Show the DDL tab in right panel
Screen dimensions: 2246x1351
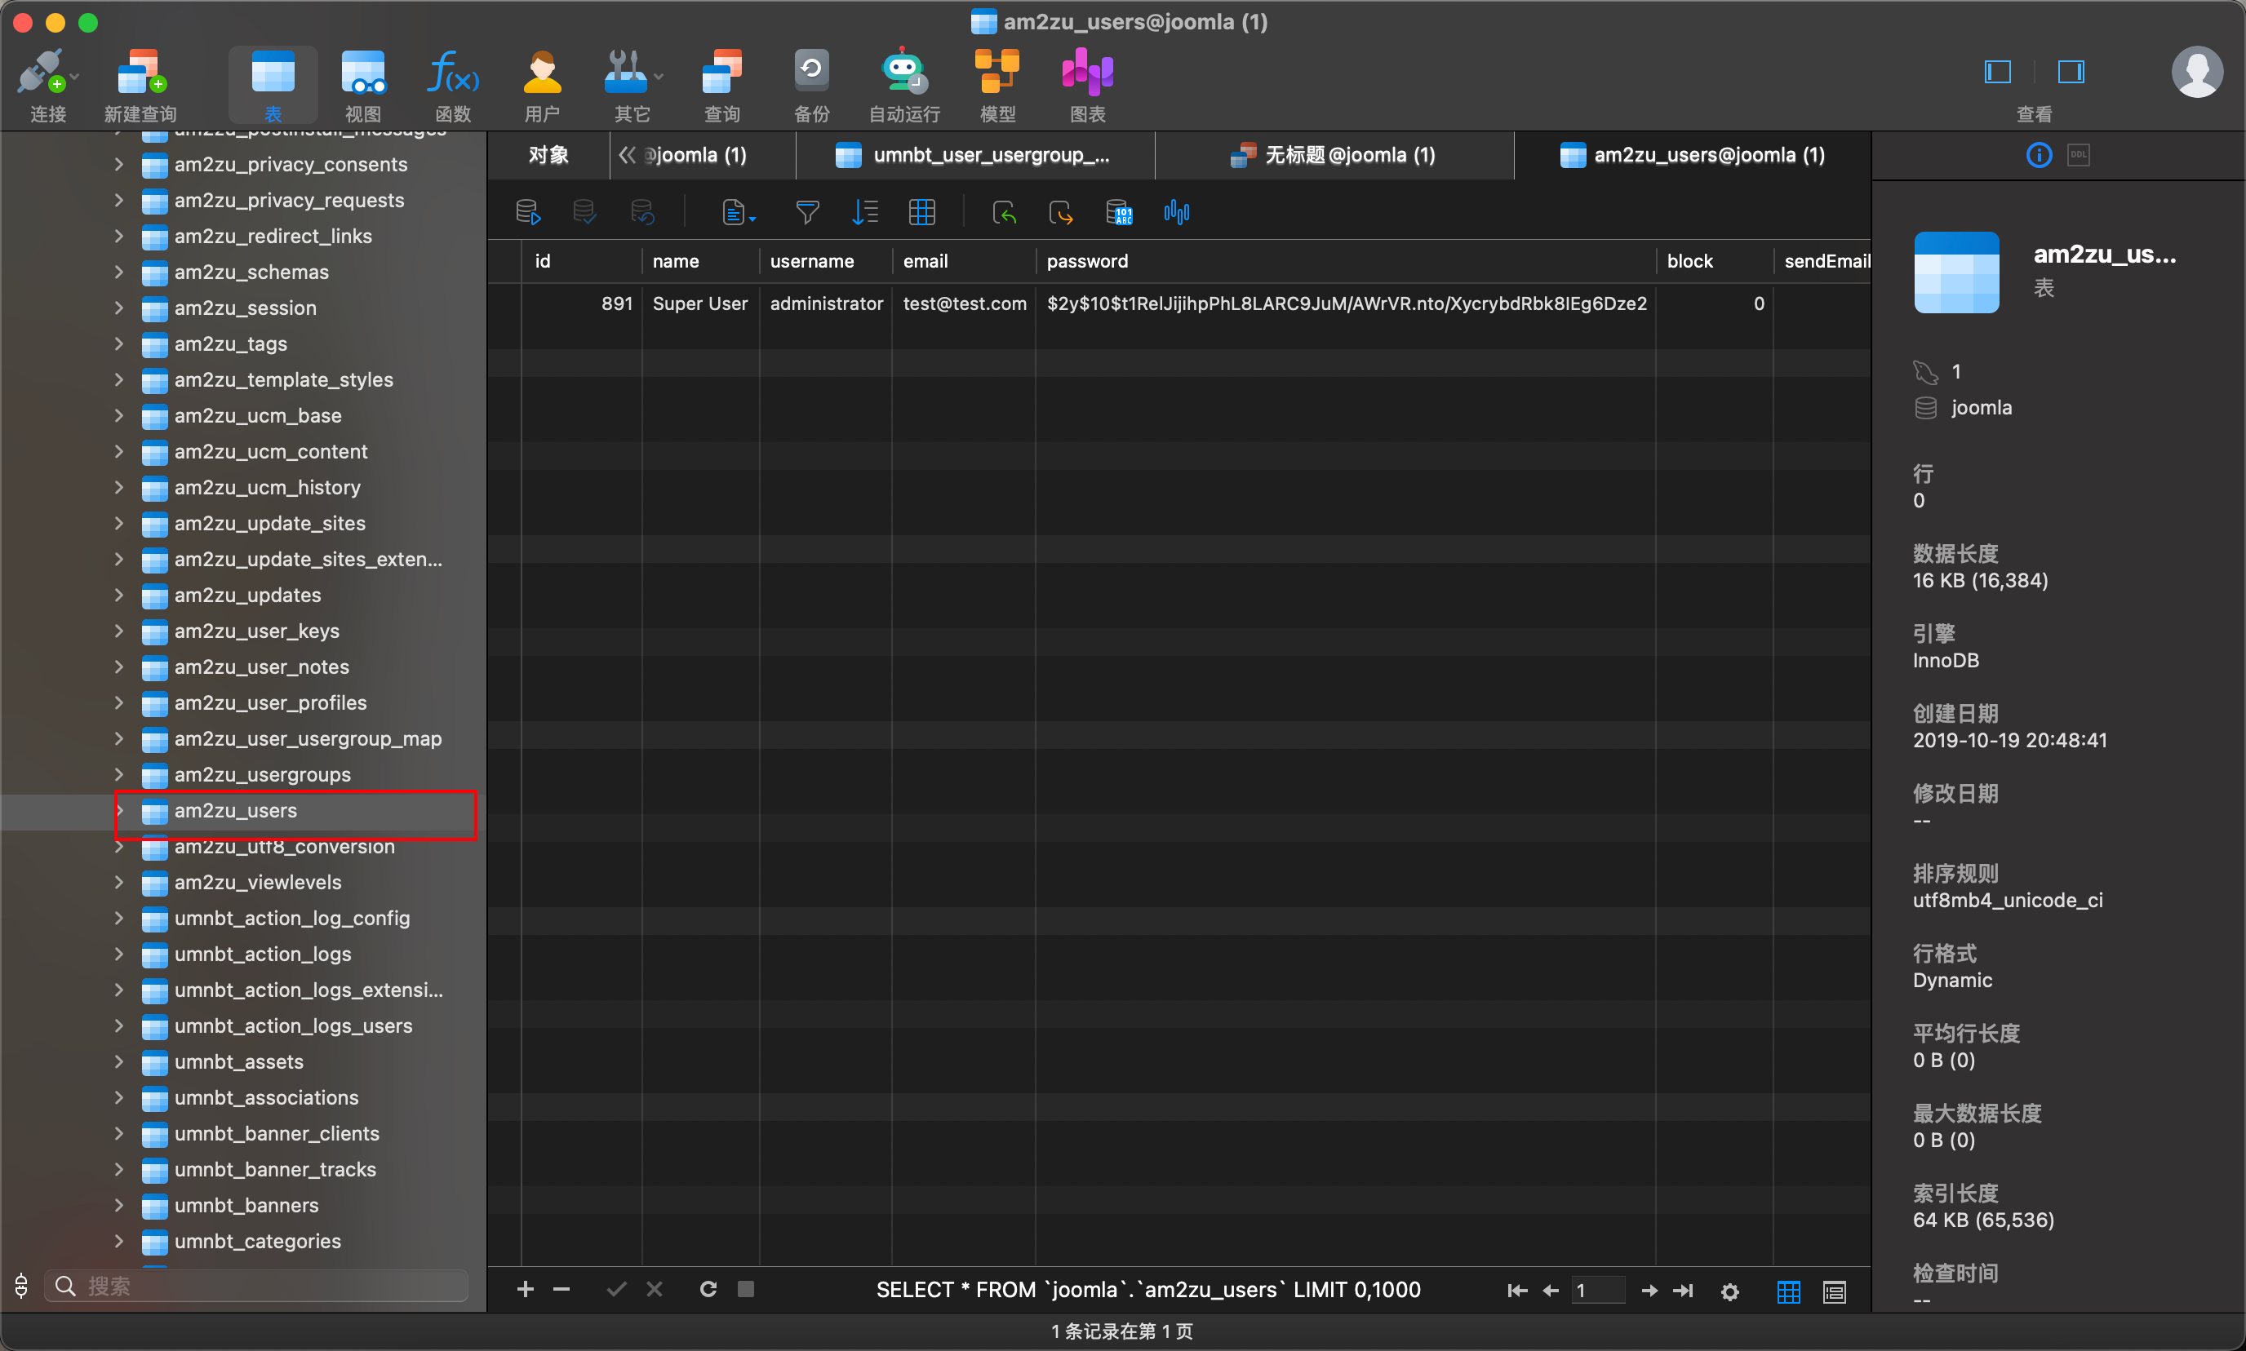(2079, 156)
